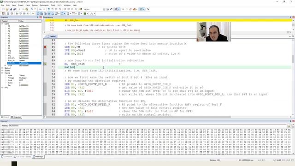This screenshot has height=166, width=295.
Task: Open the Peripherals menu
Action: (x=44, y=5)
